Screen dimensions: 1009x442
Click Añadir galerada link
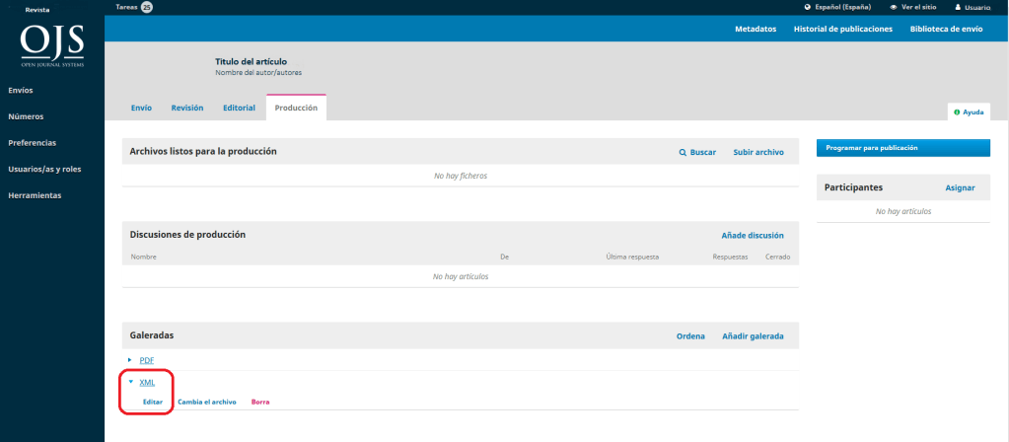click(x=753, y=336)
